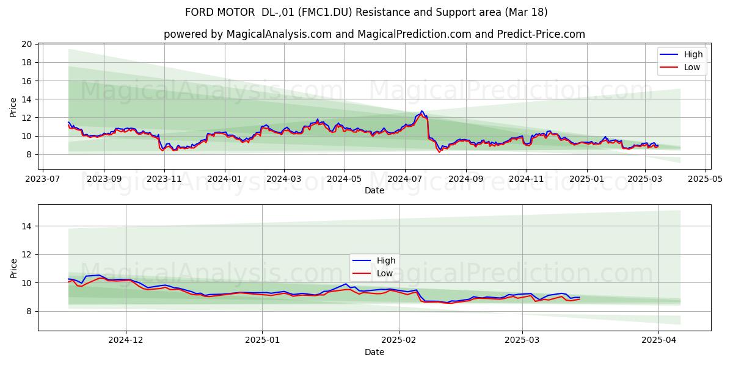Click the '2024-07' x-axis tick label
The image size is (733, 366).
pos(404,179)
